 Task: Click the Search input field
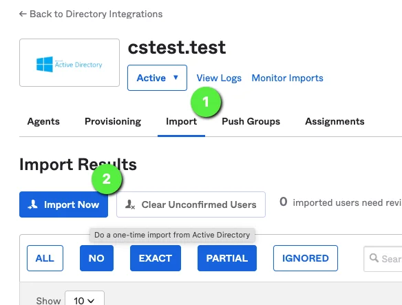(x=383, y=259)
